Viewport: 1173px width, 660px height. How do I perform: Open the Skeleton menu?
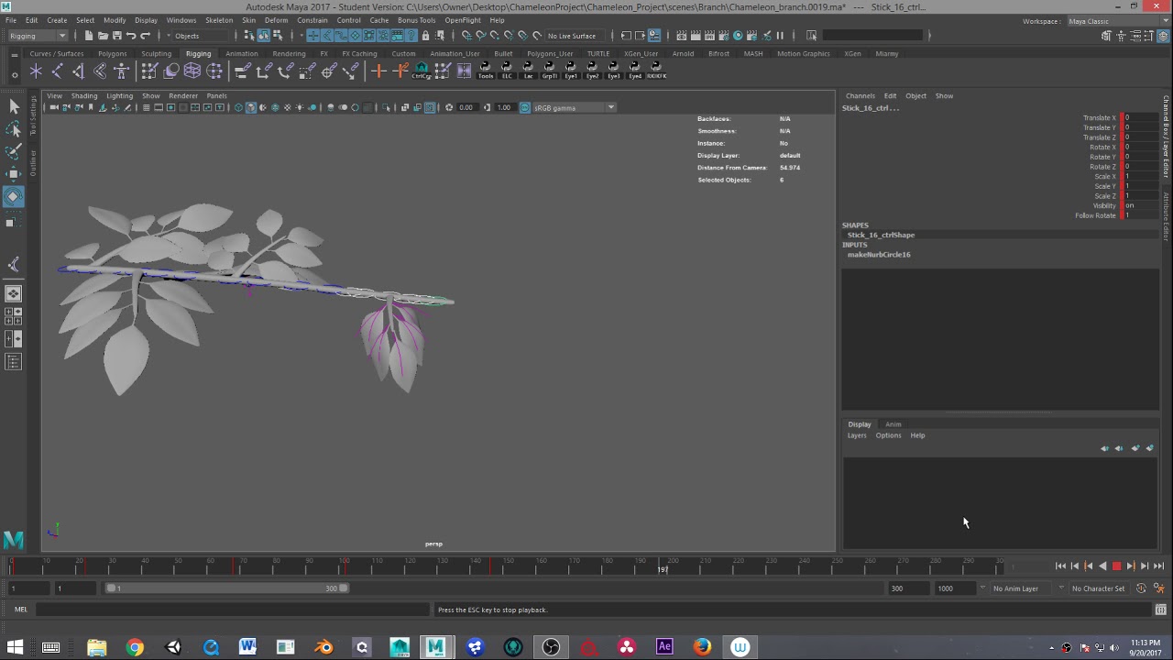click(x=219, y=20)
